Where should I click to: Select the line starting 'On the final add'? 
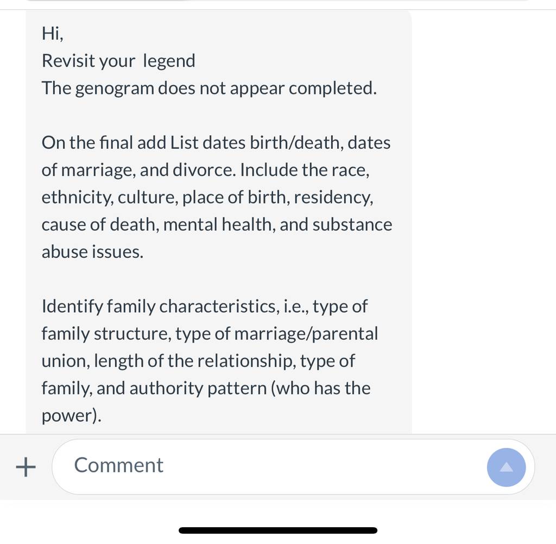216,143
